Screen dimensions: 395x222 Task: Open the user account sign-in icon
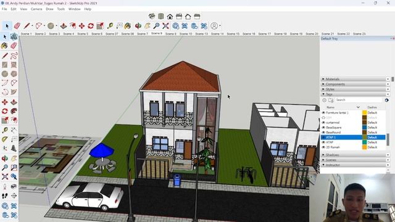(x=214, y=26)
